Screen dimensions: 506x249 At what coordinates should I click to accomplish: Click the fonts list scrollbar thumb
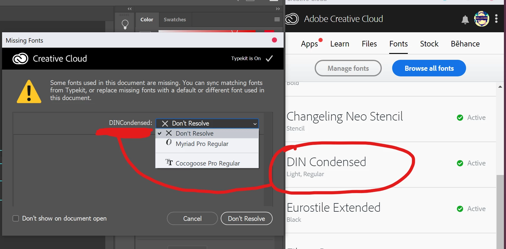[500, 212]
